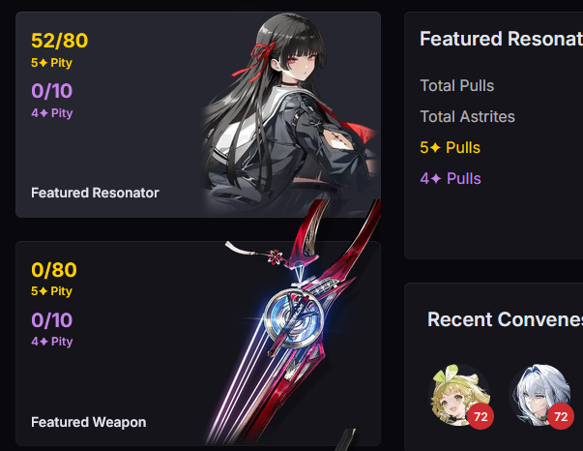This screenshot has height=451, width=583.
Task: Select the blonde character avatar with green bow
Action: (459, 395)
